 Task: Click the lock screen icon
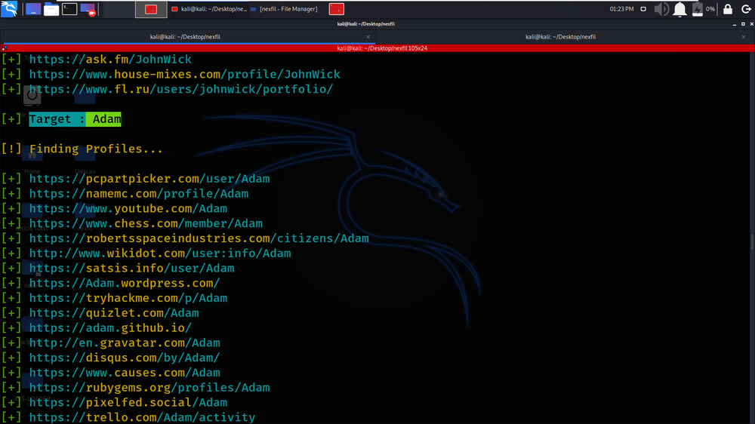point(727,9)
